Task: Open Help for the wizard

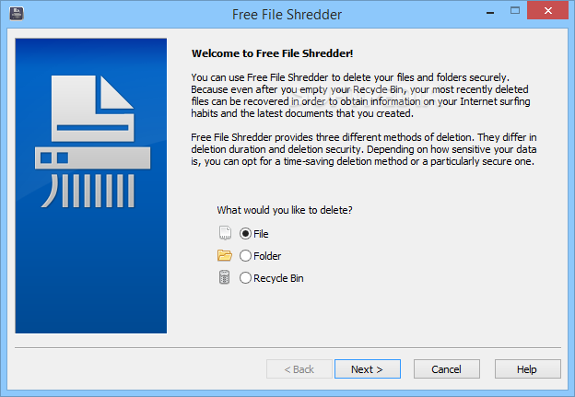Action: point(527,369)
